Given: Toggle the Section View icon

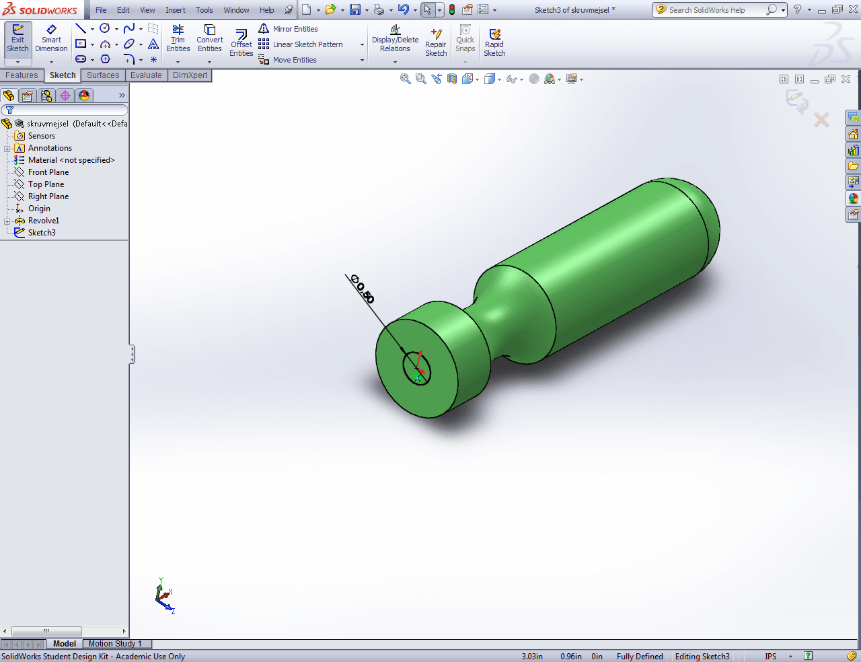Looking at the screenshot, I should coord(452,79).
